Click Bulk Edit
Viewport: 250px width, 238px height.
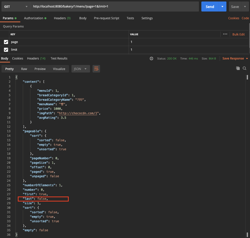click(238, 34)
